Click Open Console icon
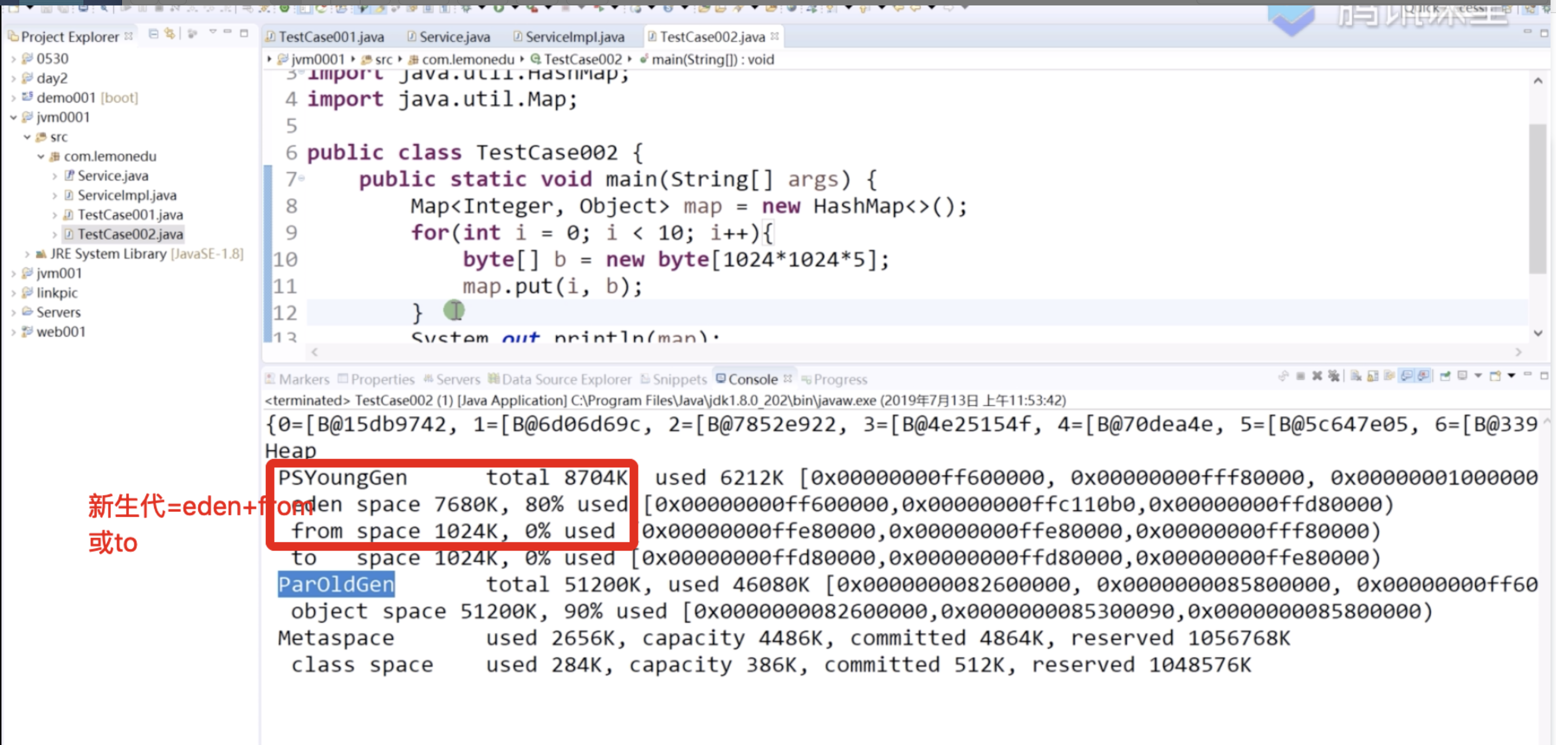This screenshot has width=1556, height=745. (x=1495, y=376)
